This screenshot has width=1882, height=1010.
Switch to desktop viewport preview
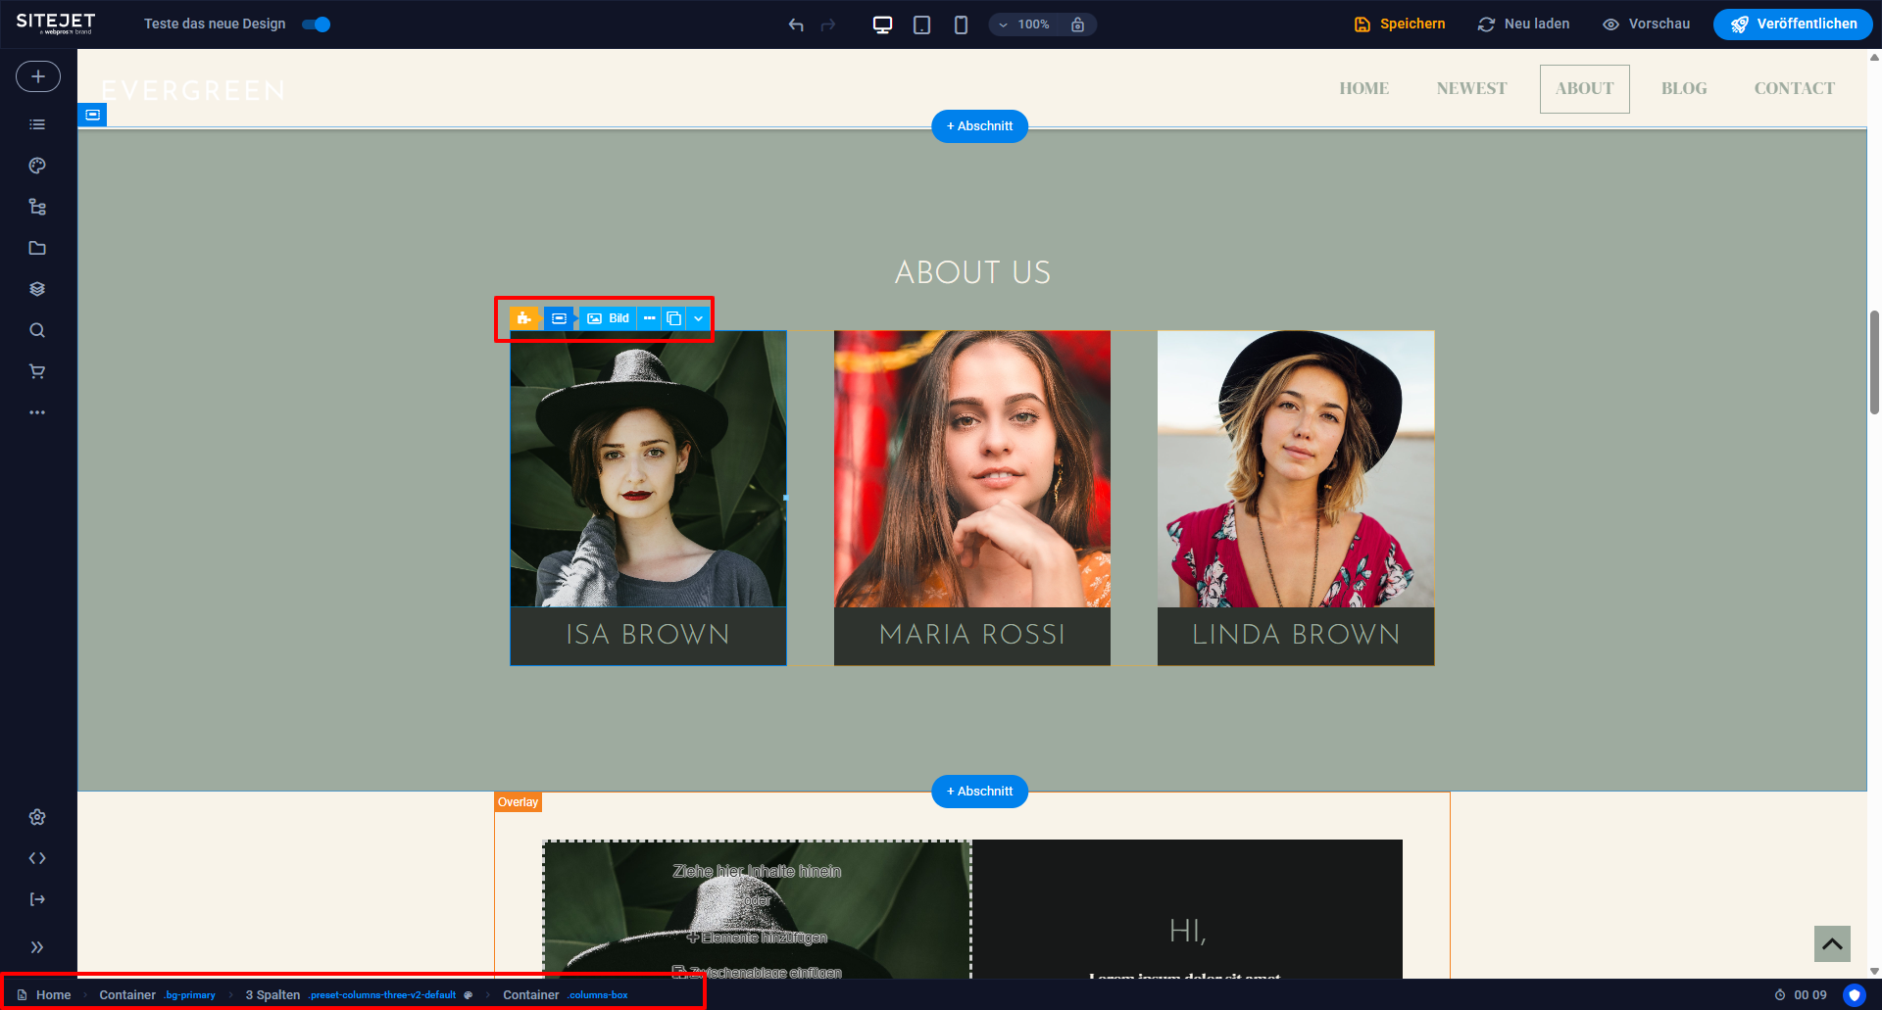[882, 24]
